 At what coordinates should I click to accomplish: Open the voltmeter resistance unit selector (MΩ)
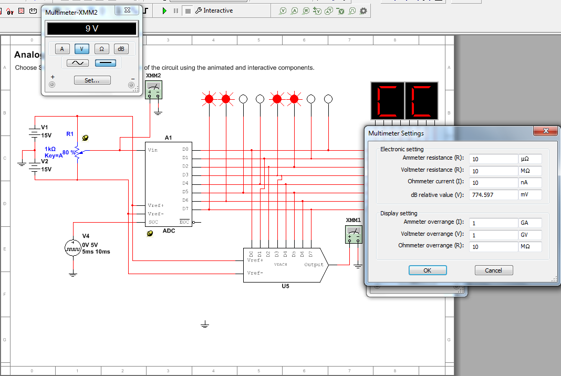coord(529,171)
